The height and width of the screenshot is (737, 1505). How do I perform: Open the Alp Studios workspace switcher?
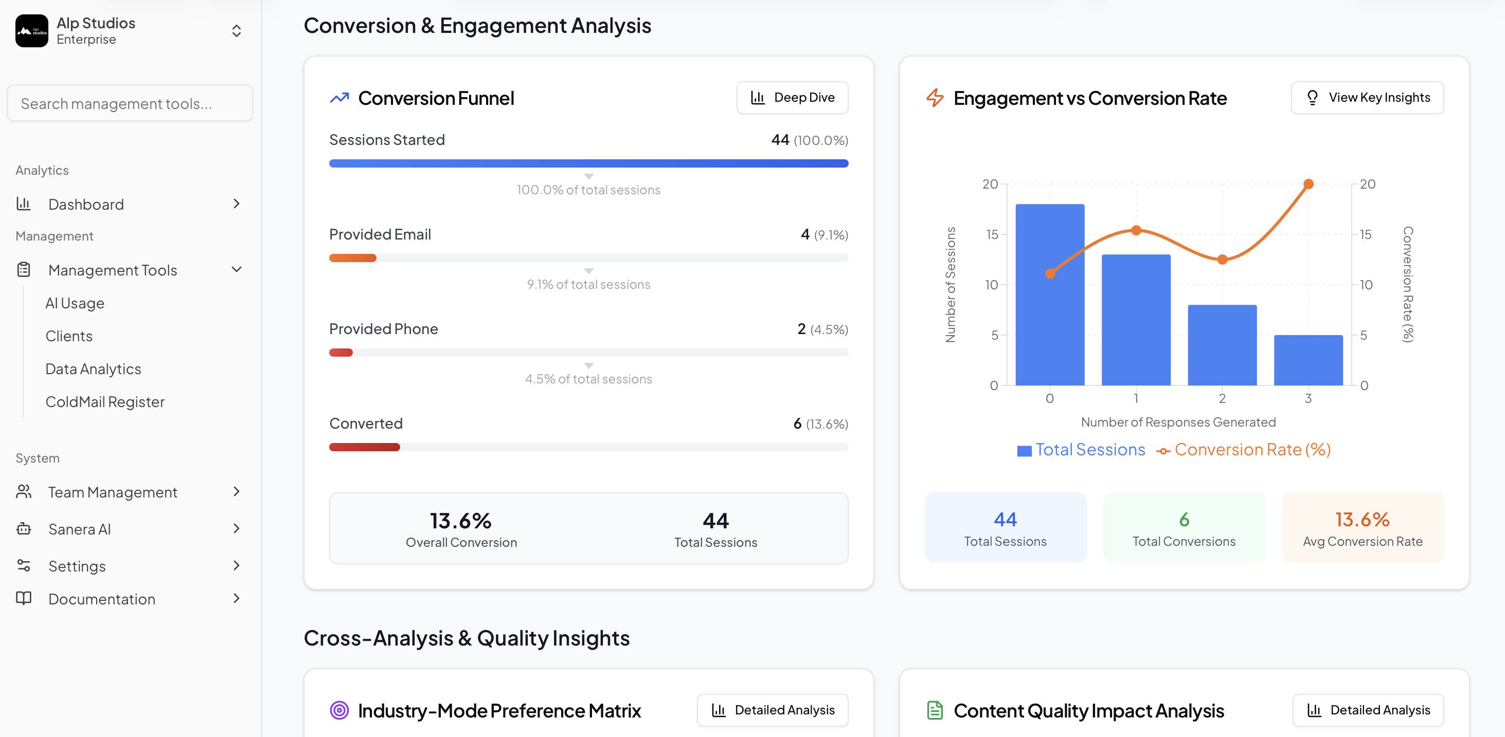(236, 30)
